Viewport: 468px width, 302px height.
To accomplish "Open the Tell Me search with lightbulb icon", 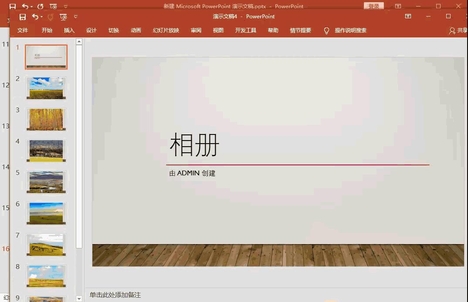I will (x=326, y=30).
